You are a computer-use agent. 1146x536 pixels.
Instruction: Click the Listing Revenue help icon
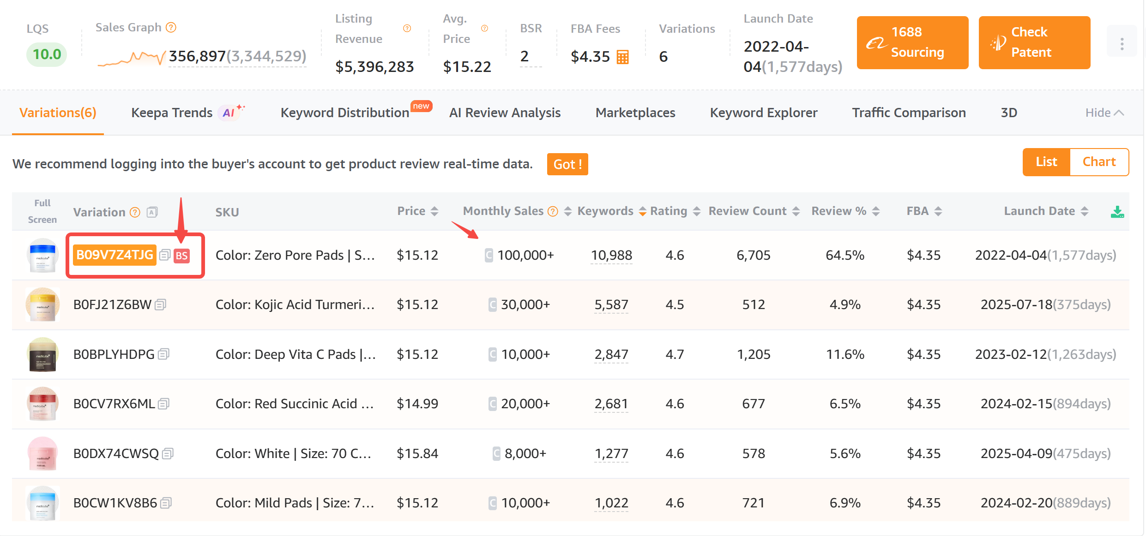point(407,29)
